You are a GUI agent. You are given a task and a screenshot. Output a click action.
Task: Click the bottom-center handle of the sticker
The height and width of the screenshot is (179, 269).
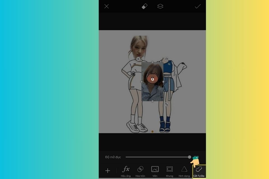152,101
